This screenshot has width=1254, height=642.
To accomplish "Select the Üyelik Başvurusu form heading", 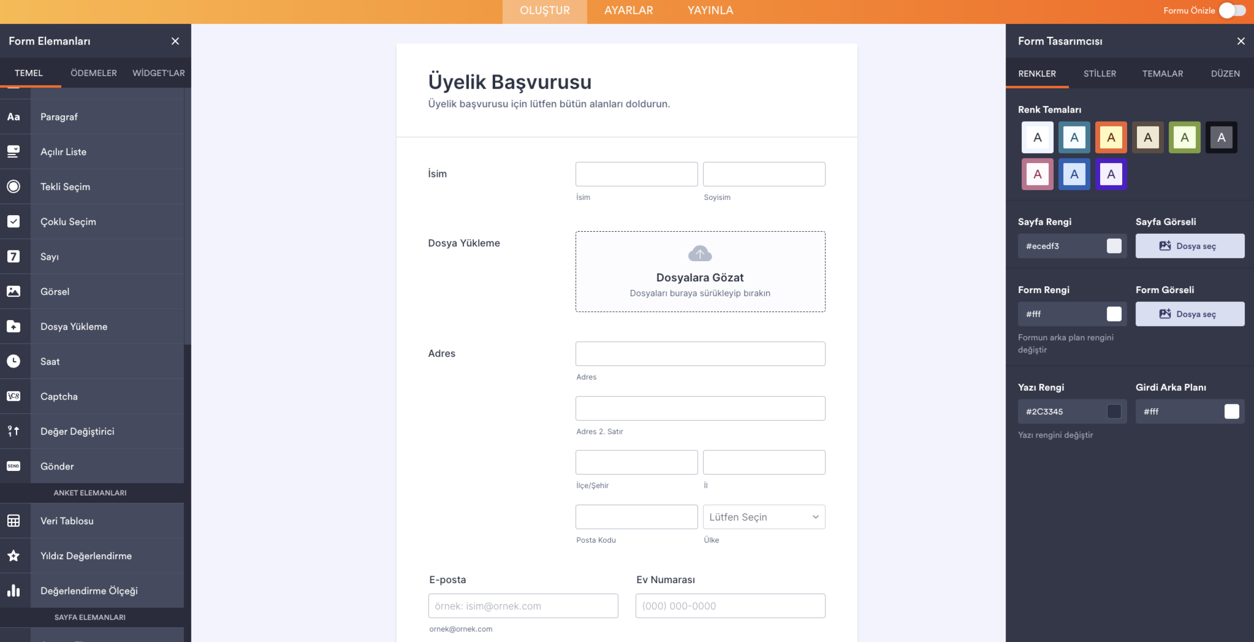I will click(509, 82).
